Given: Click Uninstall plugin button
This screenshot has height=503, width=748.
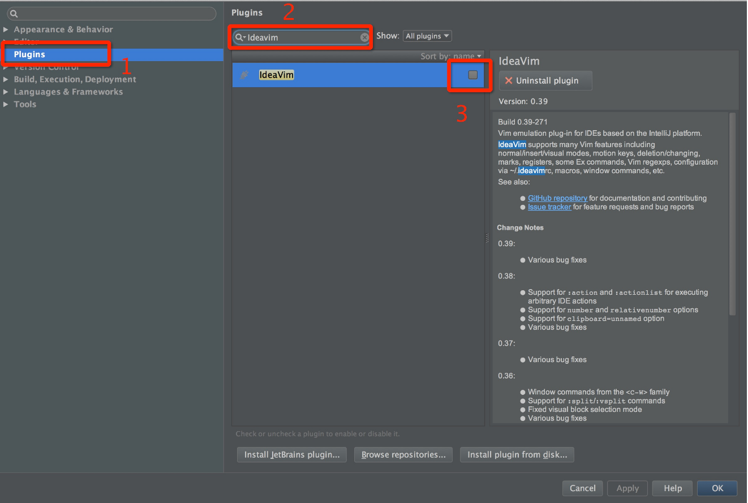Looking at the screenshot, I should pyautogui.click(x=545, y=81).
